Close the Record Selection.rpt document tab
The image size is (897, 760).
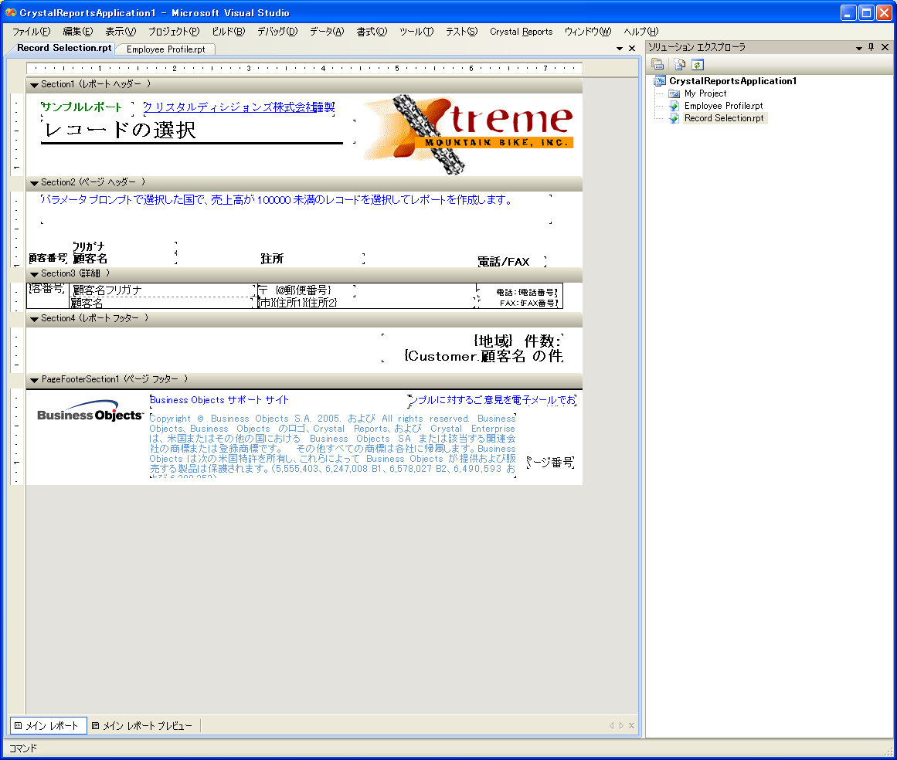[632, 49]
